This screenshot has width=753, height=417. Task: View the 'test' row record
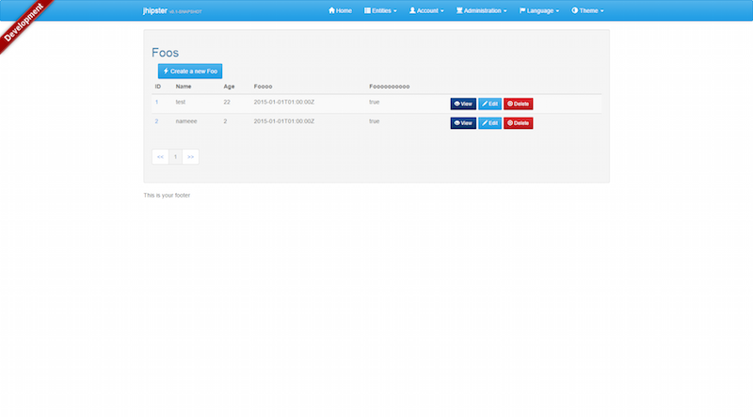[463, 104]
